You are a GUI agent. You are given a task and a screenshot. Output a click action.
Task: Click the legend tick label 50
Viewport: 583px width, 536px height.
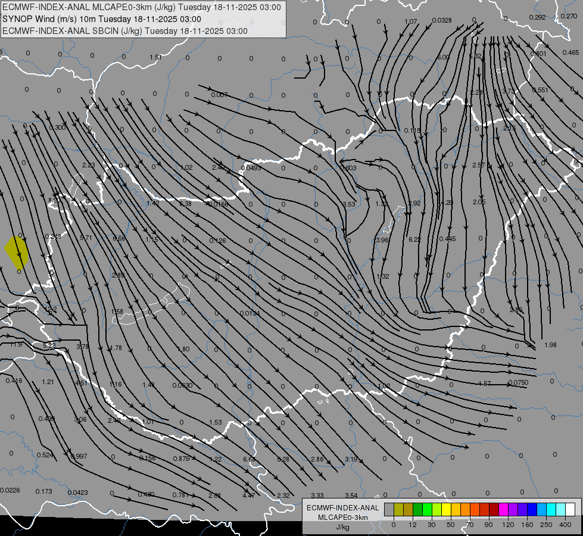tap(450, 525)
